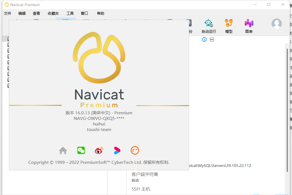Viewport: 292px width, 195px height.
Task: Open the 帮助 menu
Action: point(101,13)
